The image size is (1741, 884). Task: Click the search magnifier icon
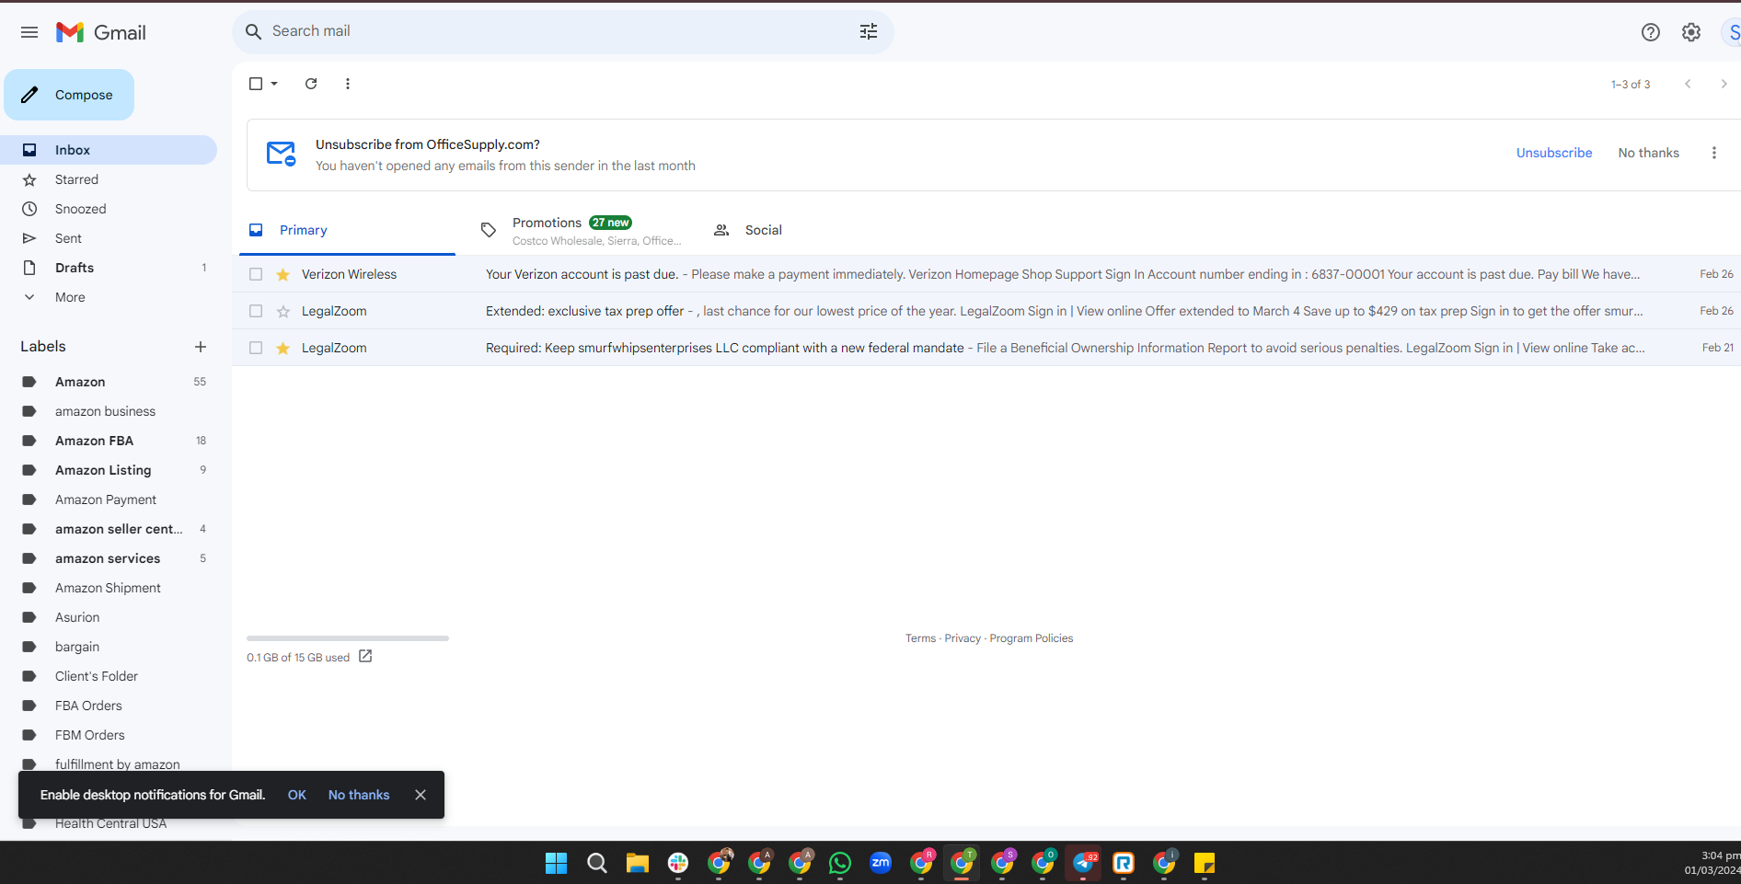pyautogui.click(x=253, y=31)
